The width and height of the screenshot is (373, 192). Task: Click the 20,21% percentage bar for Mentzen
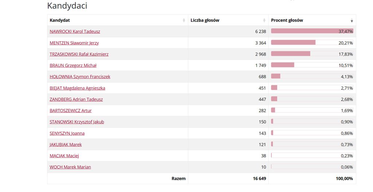click(x=293, y=43)
